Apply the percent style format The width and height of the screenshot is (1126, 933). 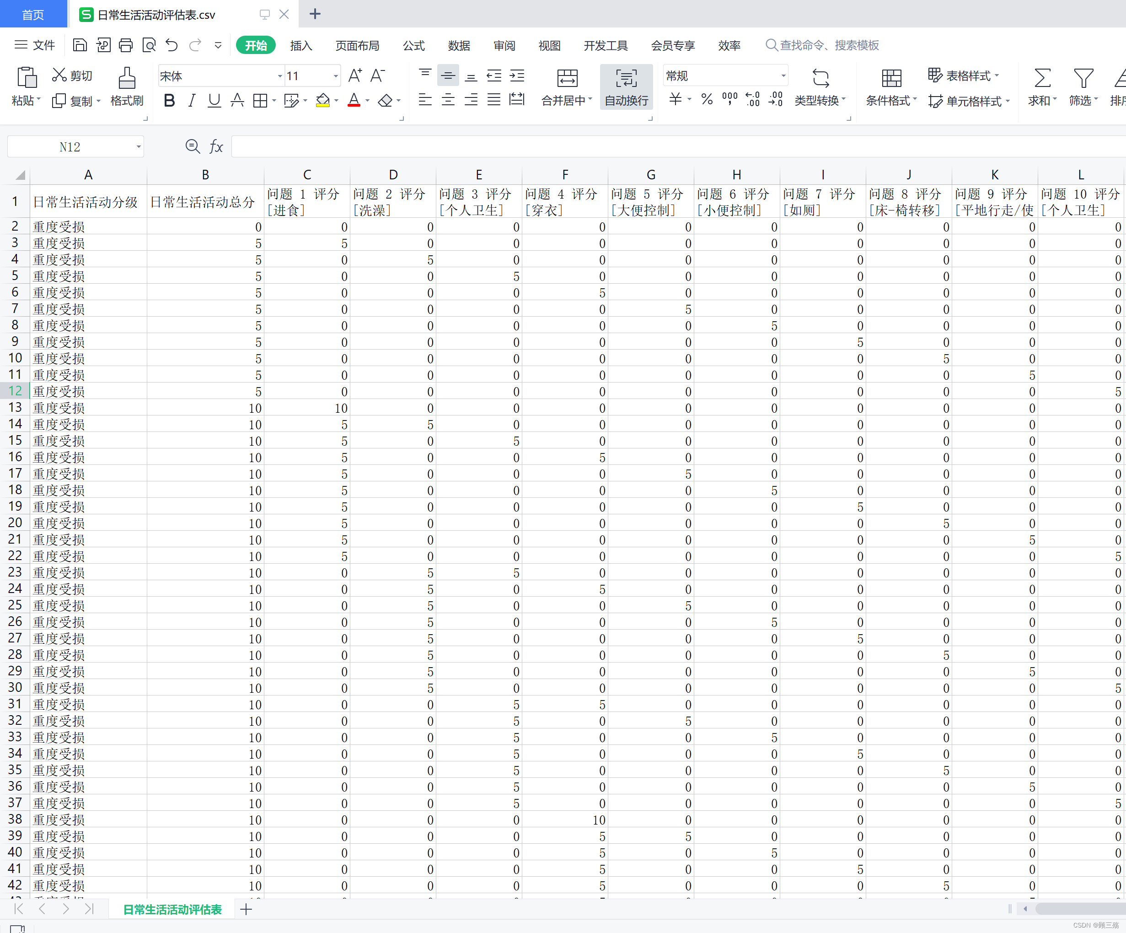tap(707, 99)
